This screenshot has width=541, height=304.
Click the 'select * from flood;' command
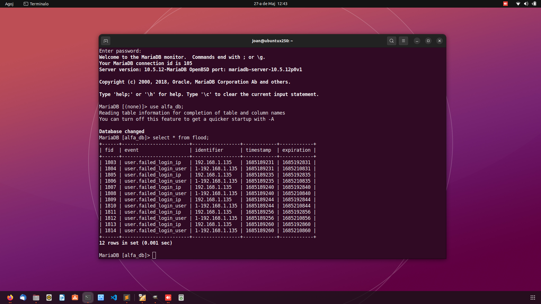pos(181,138)
